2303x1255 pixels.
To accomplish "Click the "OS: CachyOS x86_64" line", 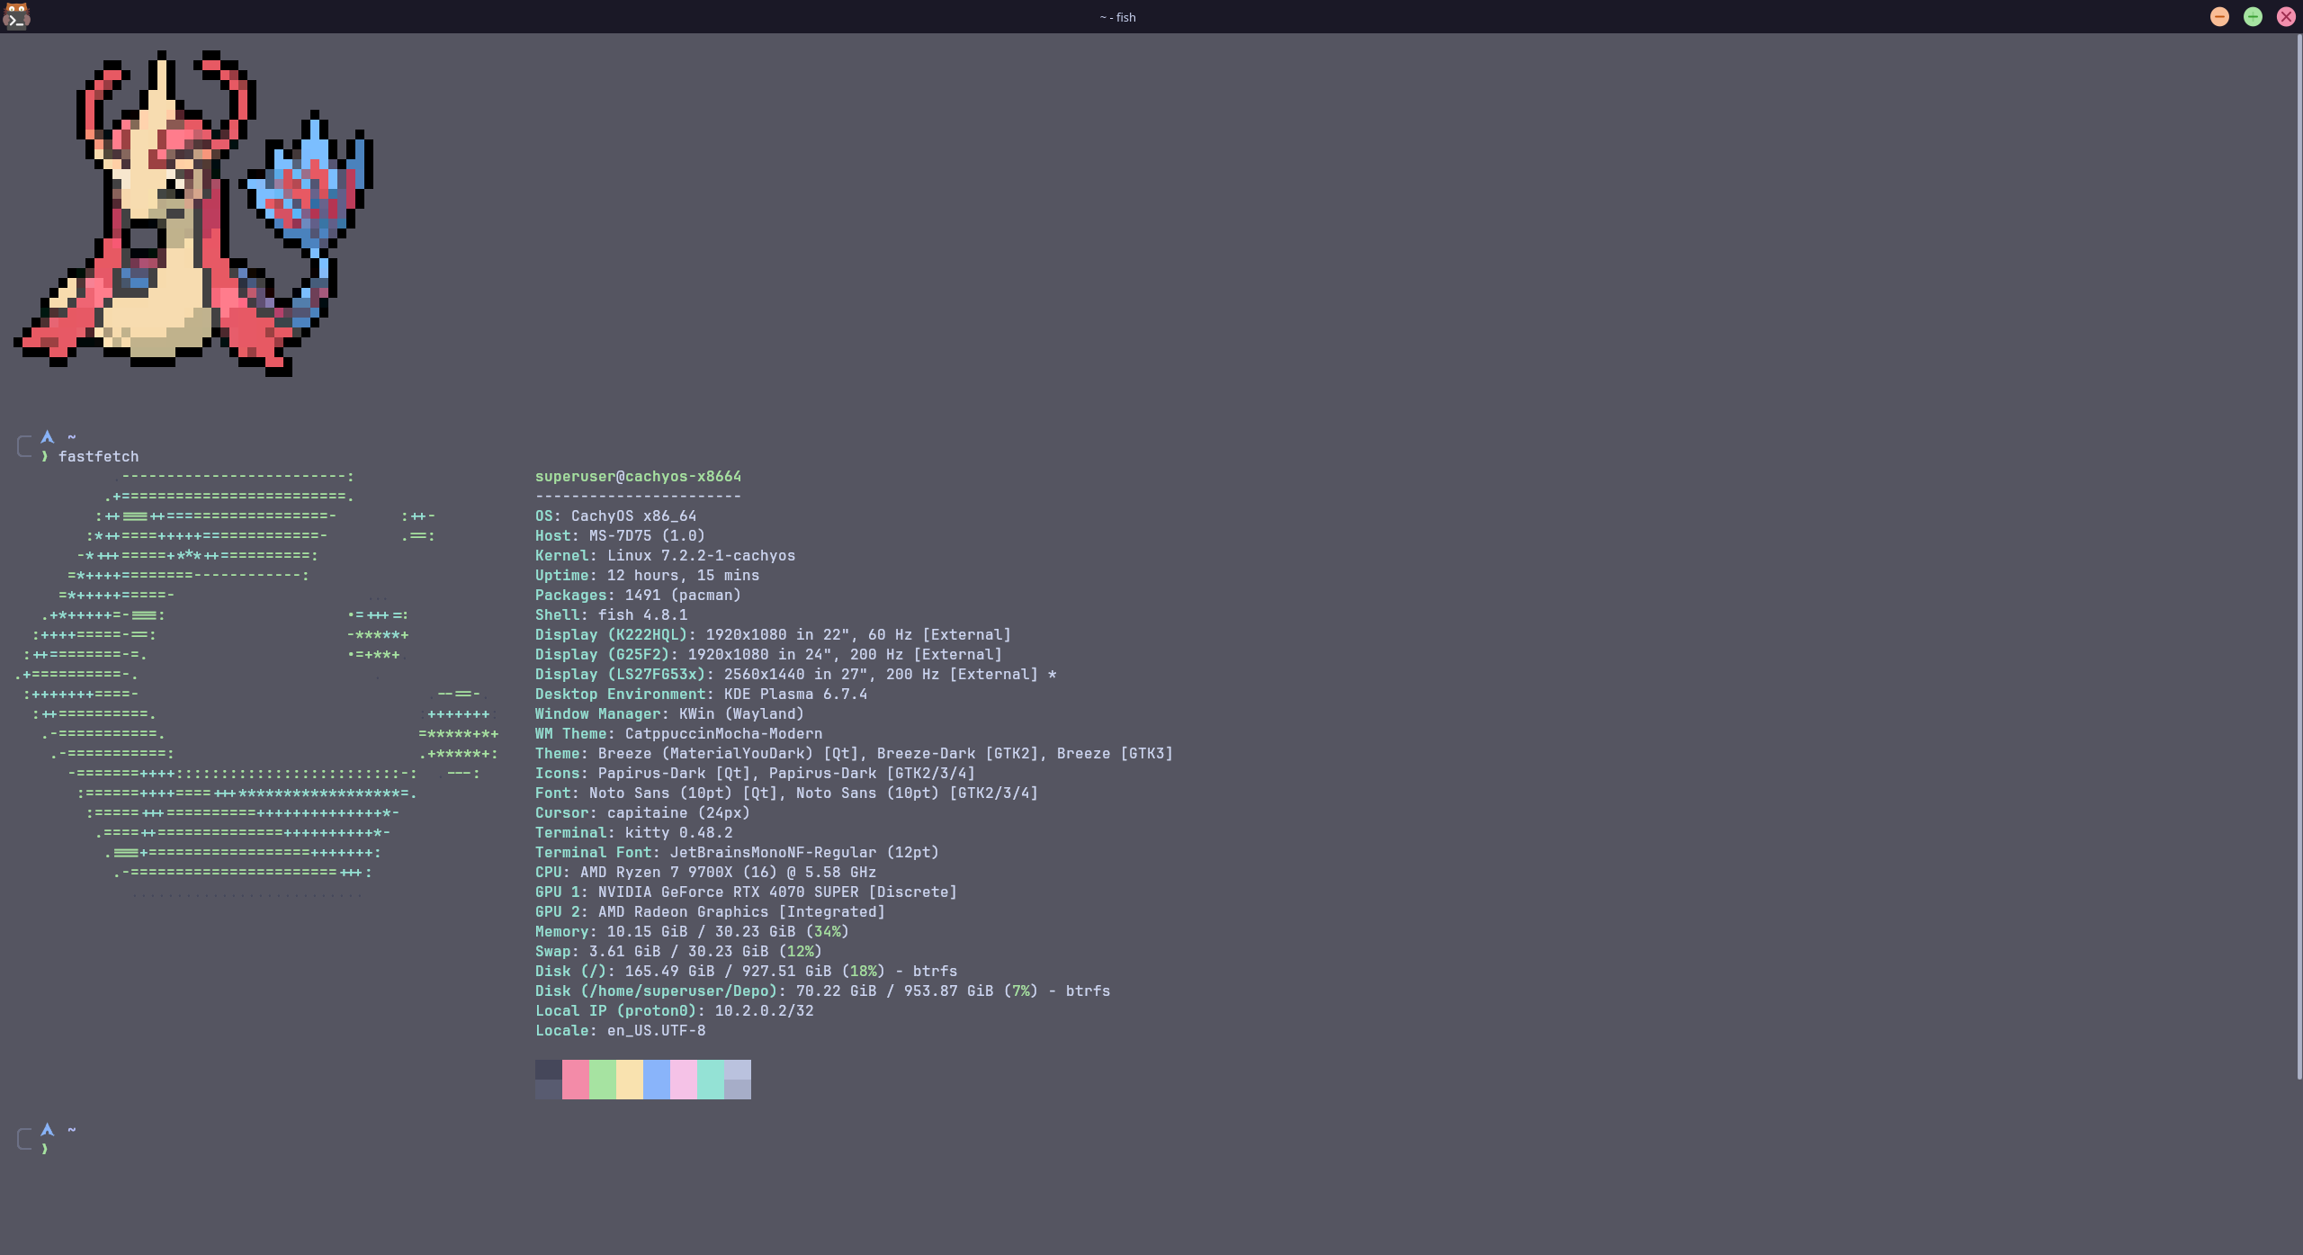I will [615, 515].
